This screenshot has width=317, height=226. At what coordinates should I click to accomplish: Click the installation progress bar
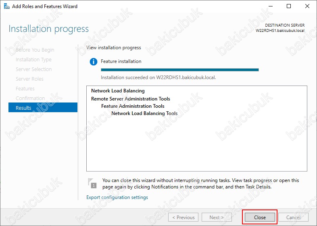pyautogui.click(x=180, y=70)
